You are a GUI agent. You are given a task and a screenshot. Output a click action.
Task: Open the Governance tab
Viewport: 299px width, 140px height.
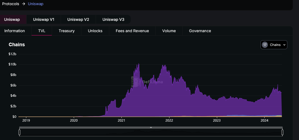pos(200,31)
